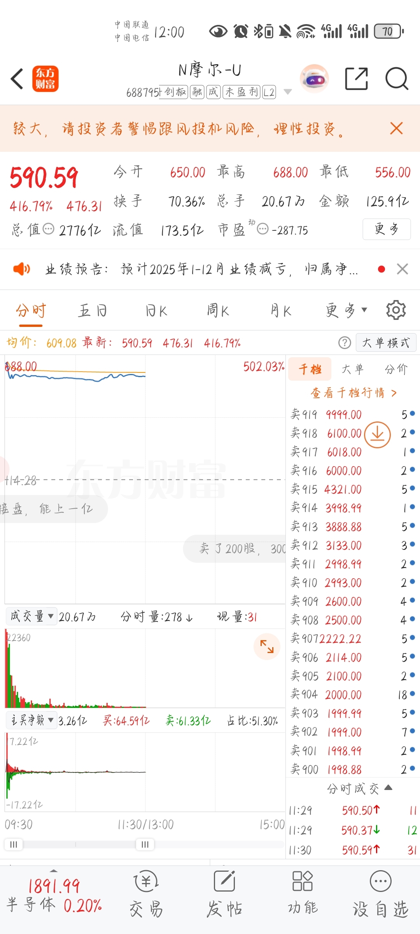Expand chart with fullscreen arrows icon
Screen dimensions: 420x934
[x=267, y=647]
